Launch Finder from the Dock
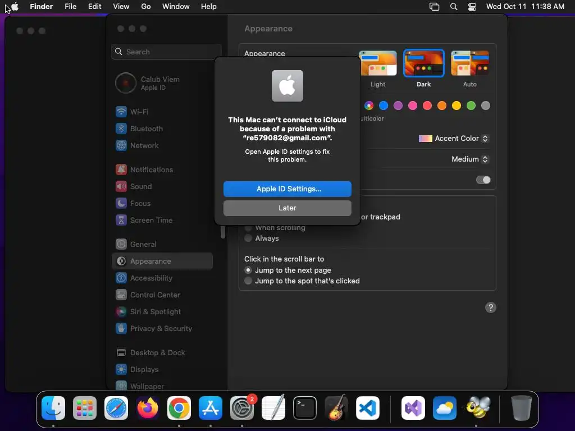 point(53,408)
